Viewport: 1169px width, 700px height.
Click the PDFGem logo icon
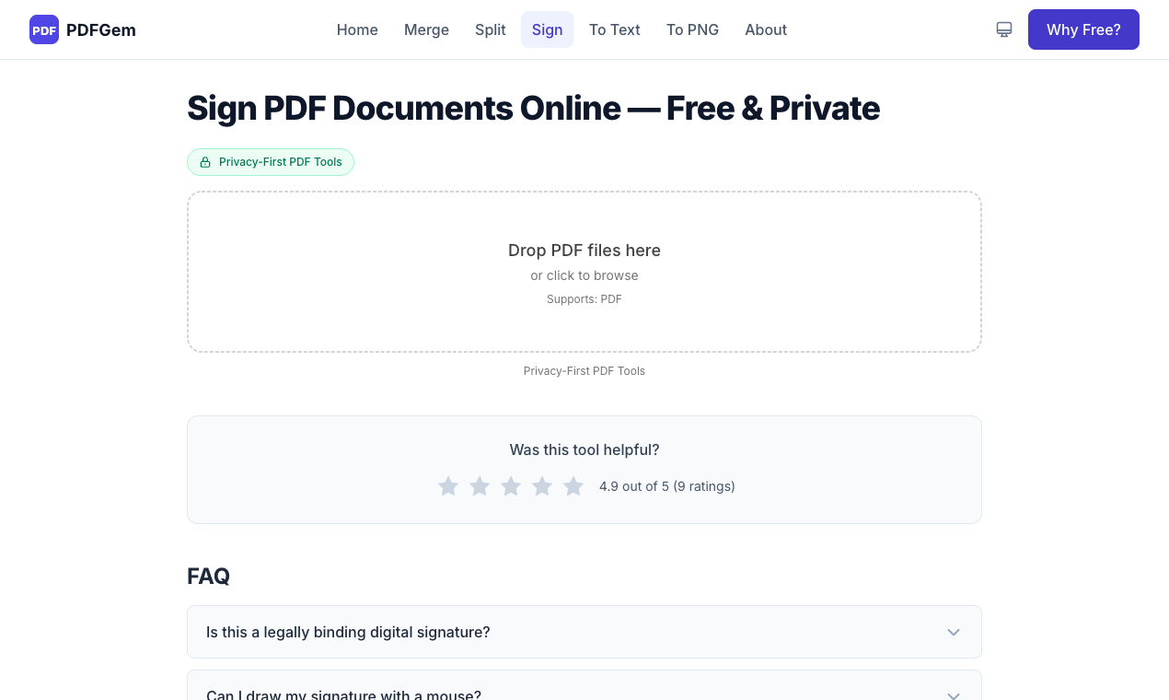(43, 29)
